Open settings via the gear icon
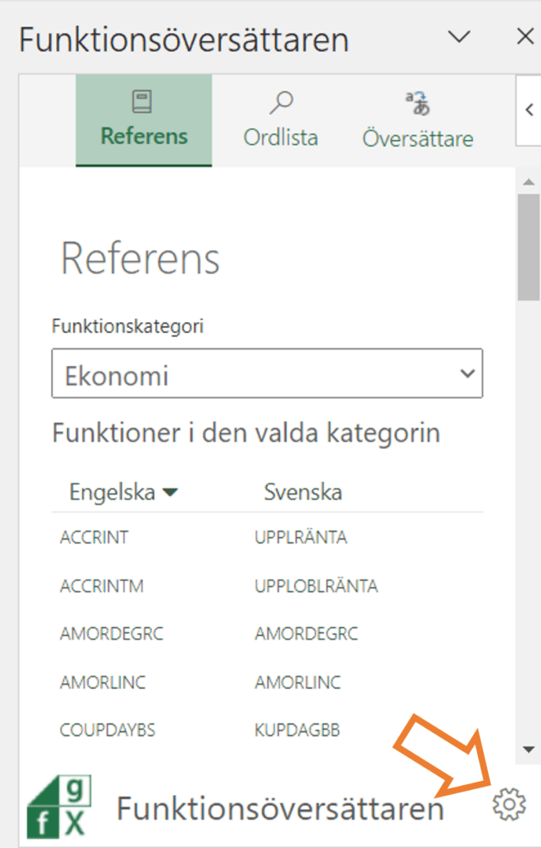The width and height of the screenshot is (541, 848). point(509,803)
